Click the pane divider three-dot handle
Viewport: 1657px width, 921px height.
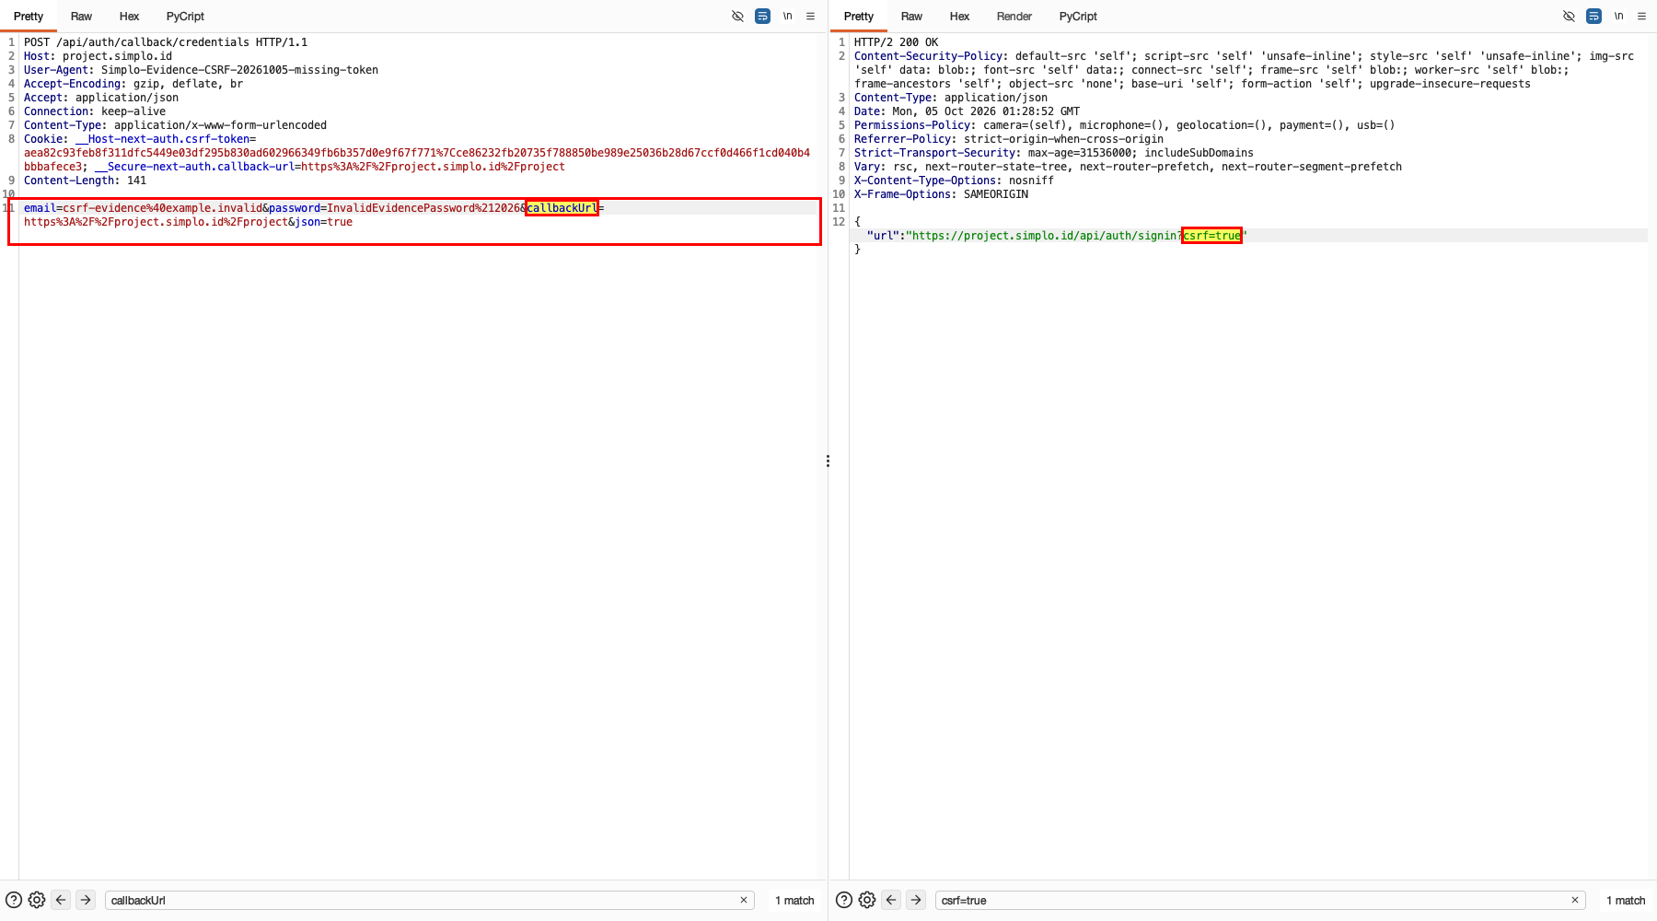point(828,460)
